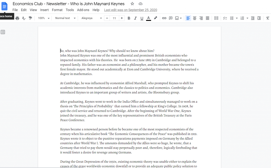Click the paragraph starting 'During the Great Depression'

pyautogui.click(x=128, y=164)
